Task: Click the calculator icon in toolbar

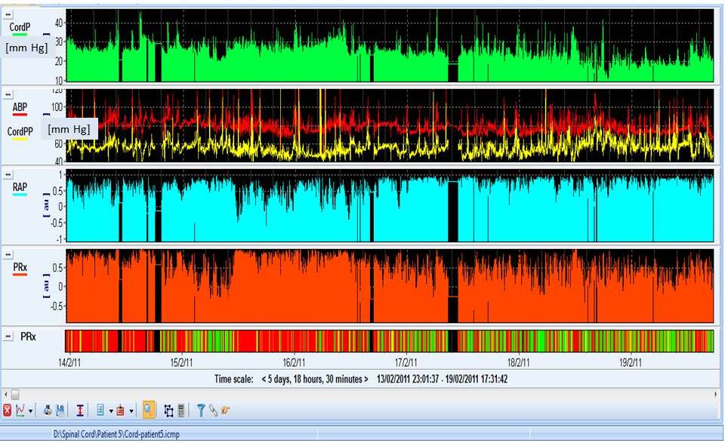Action: [x=181, y=411]
